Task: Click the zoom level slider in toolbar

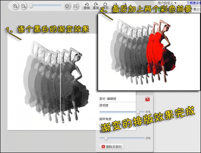Action: tap(45, 6)
